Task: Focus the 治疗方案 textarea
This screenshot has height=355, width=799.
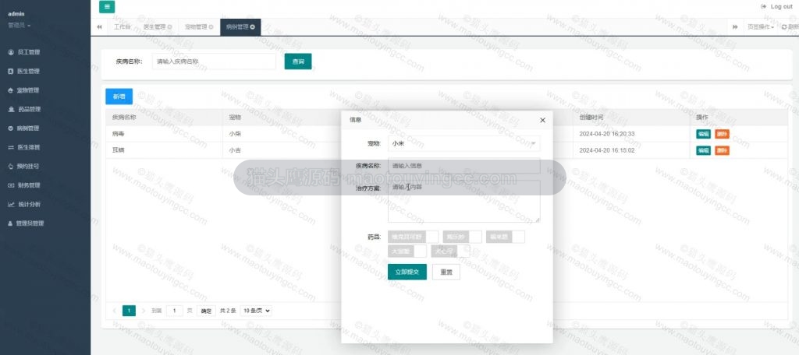Action: [463, 202]
